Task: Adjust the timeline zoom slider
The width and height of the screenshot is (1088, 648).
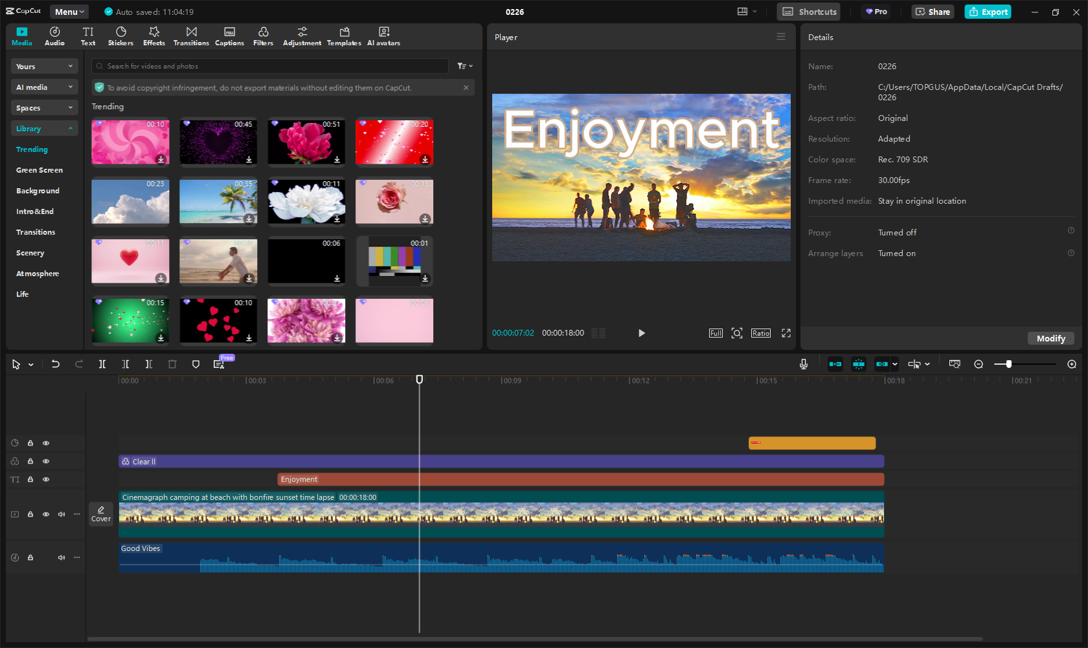Action: (1008, 364)
